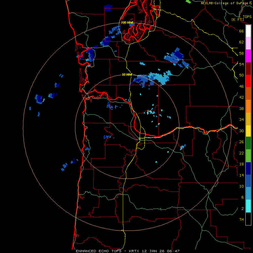This screenshot has width=253, height=253.
Task: Click the "18" legend value
Action: (x=241, y=164)
